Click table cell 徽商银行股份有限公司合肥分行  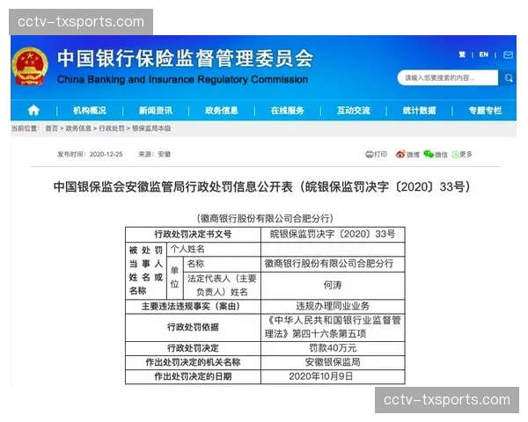coord(333,264)
